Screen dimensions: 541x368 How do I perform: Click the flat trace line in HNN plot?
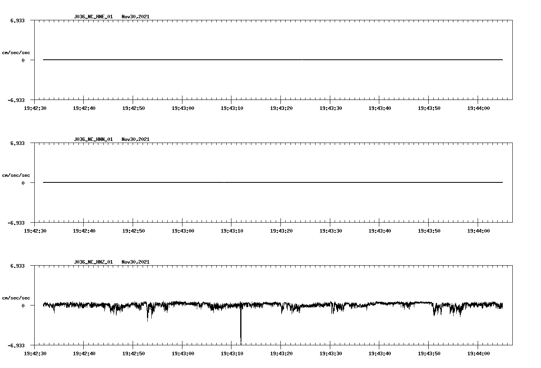[273, 182]
